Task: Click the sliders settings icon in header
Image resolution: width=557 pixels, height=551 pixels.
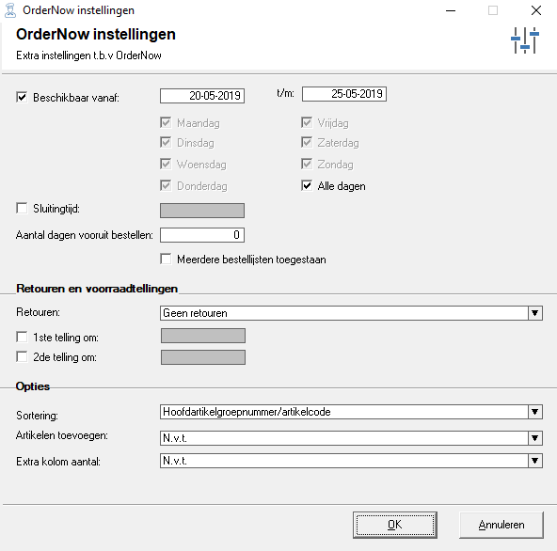Action: click(525, 40)
